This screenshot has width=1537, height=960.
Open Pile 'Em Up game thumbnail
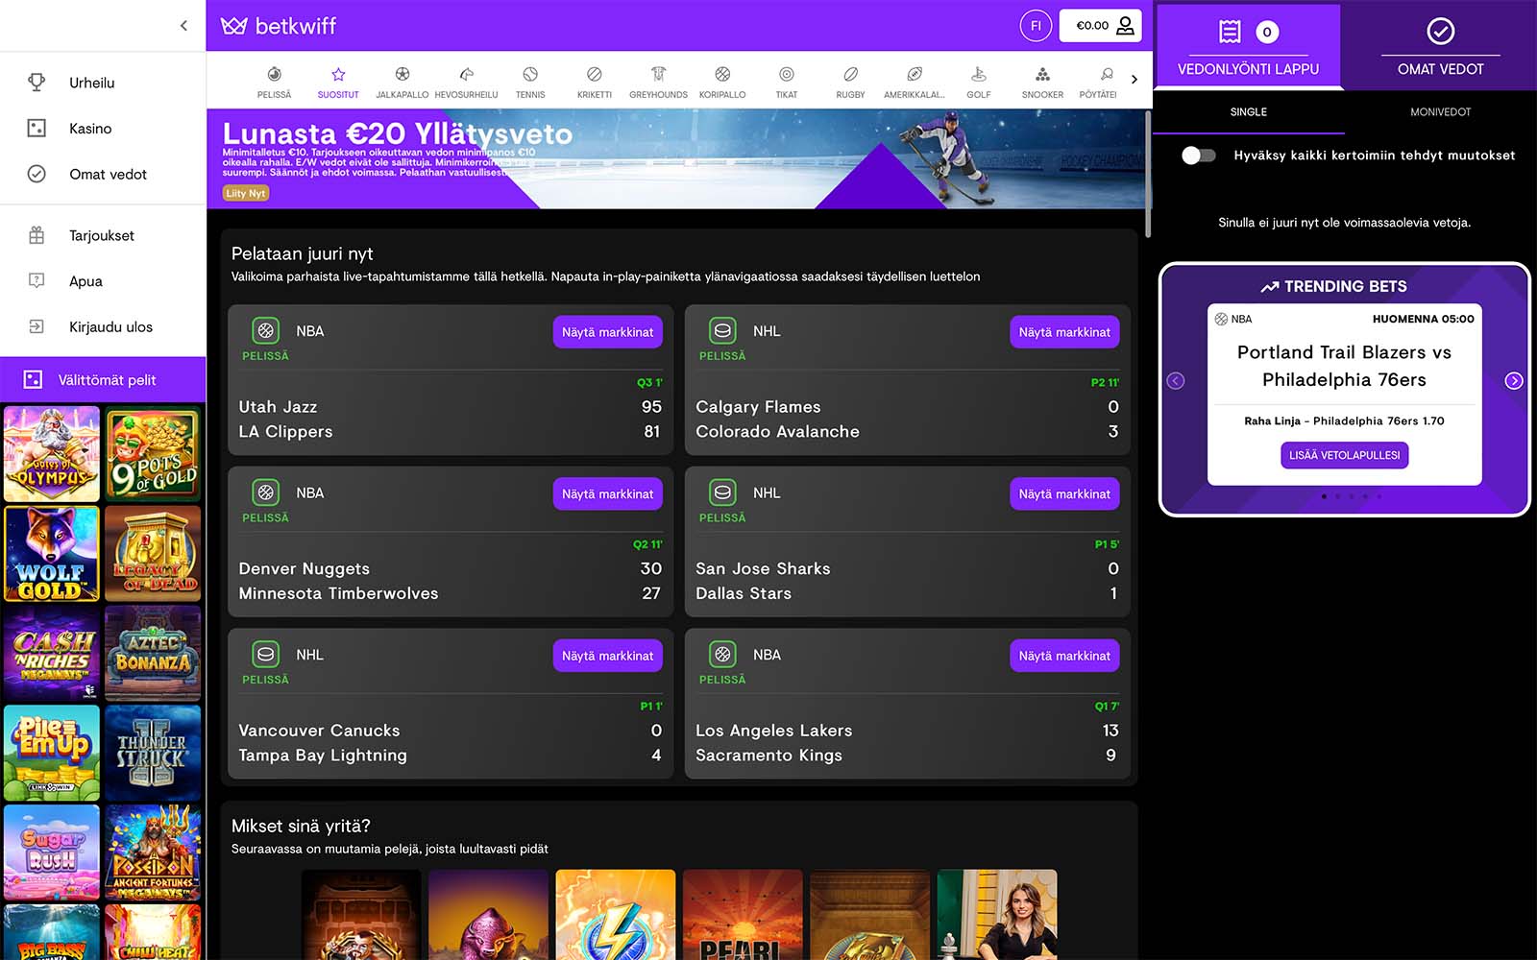coord(52,754)
